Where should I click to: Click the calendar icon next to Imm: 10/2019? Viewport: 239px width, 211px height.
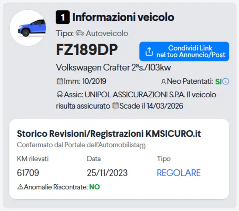tap(60, 81)
